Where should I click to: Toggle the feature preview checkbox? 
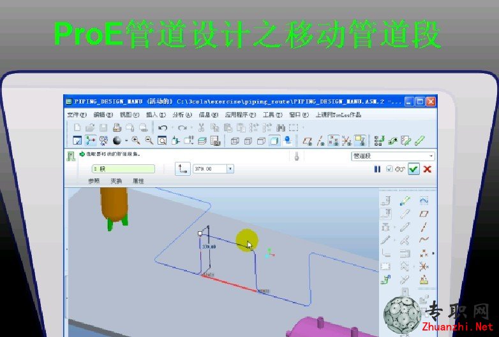tap(389, 169)
